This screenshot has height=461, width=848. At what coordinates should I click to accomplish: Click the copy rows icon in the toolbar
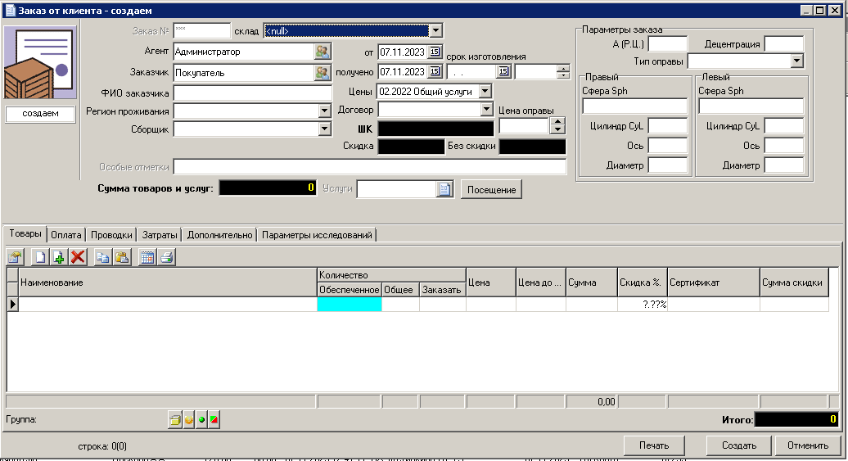(x=103, y=257)
